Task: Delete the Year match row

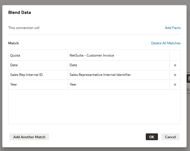Action: point(175,85)
